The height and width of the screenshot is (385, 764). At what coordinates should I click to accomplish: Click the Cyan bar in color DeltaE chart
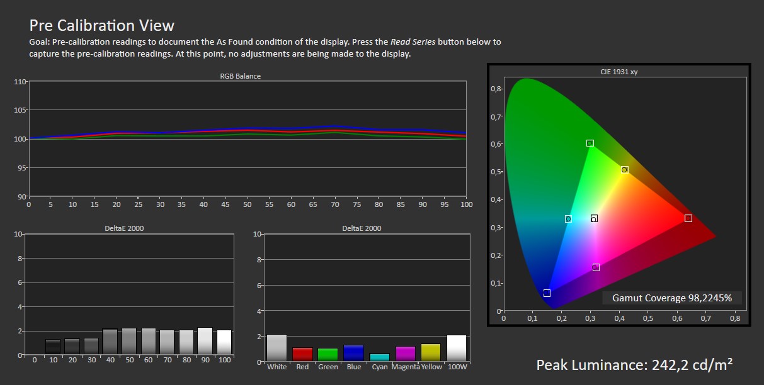pyautogui.click(x=379, y=357)
